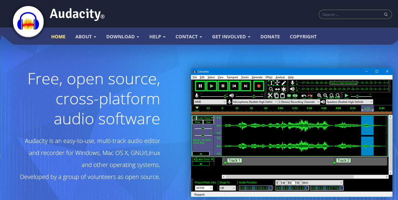
Task: Click the website Search input field
Action: click(356, 14)
